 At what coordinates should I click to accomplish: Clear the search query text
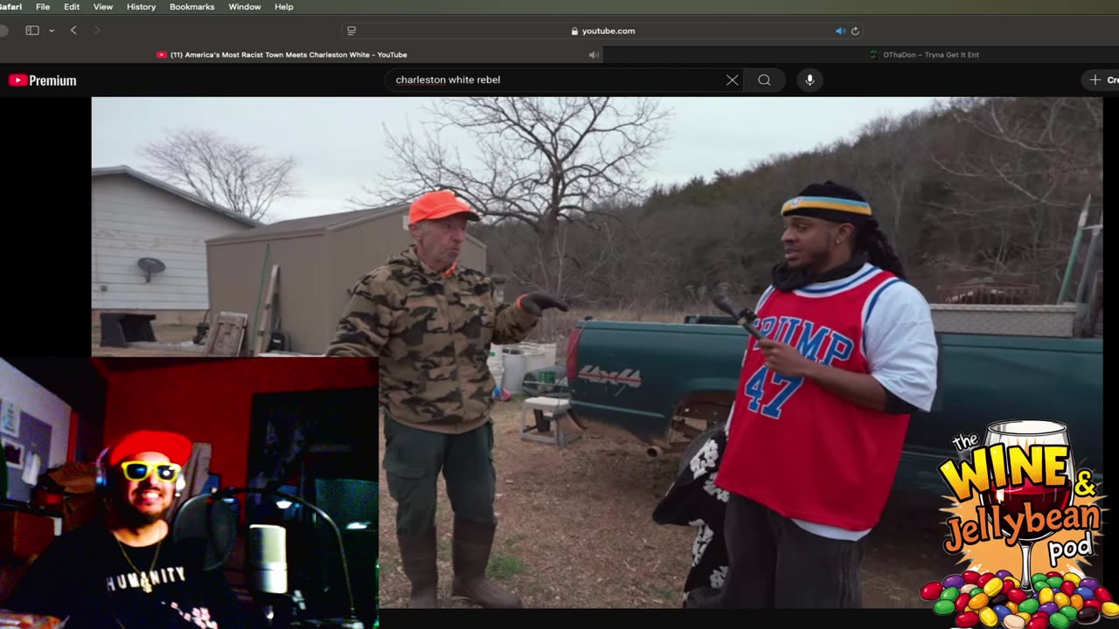[x=732, y=79]
